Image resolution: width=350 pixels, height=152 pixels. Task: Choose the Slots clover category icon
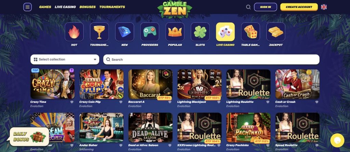[x=200, y=32]
